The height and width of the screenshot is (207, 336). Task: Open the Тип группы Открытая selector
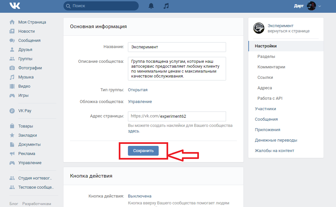[x=138, y=90]
